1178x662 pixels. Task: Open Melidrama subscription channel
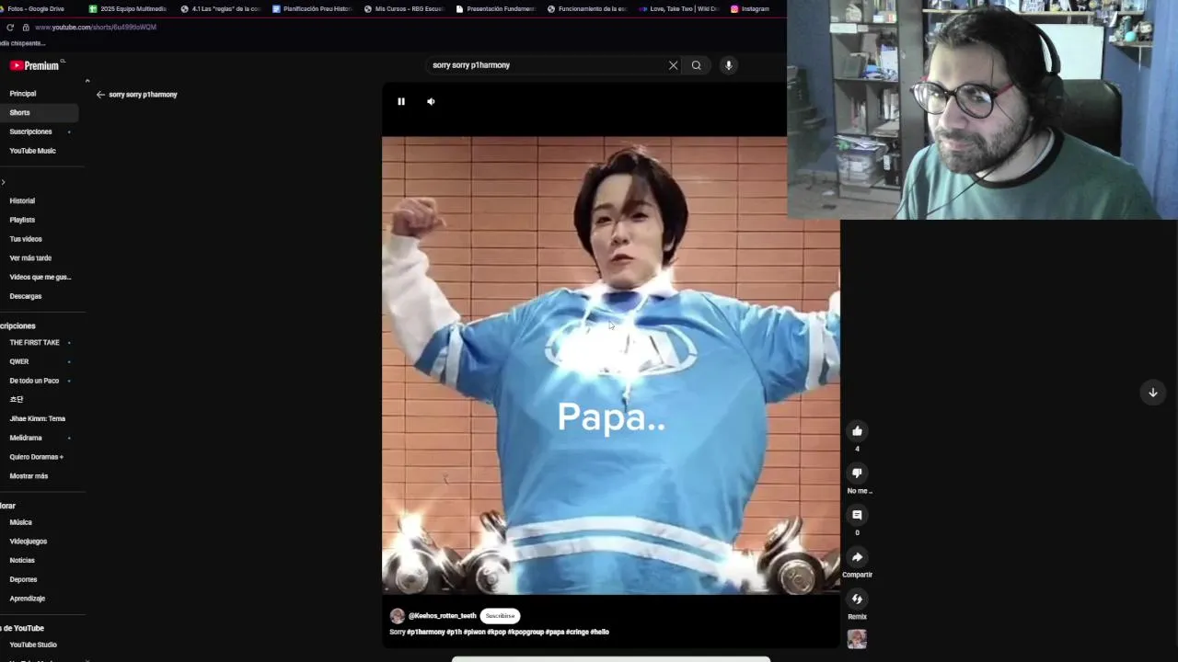click(x=26, y=438)
